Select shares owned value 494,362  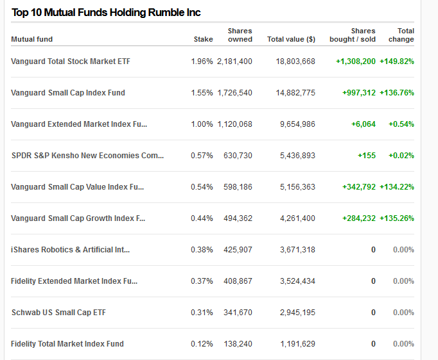pos(238,218)
